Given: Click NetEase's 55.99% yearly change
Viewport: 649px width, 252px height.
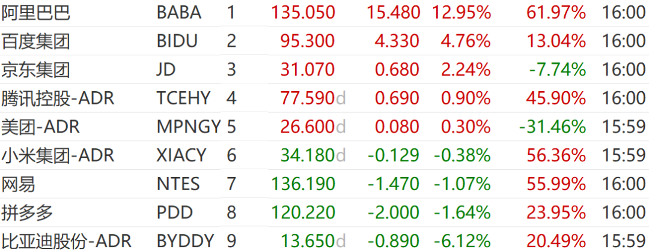Looking at the screenshot, I should point(556,184).
